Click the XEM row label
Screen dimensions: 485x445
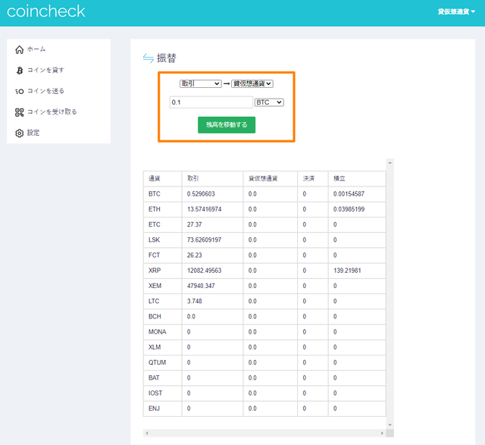tap(155, 286)
